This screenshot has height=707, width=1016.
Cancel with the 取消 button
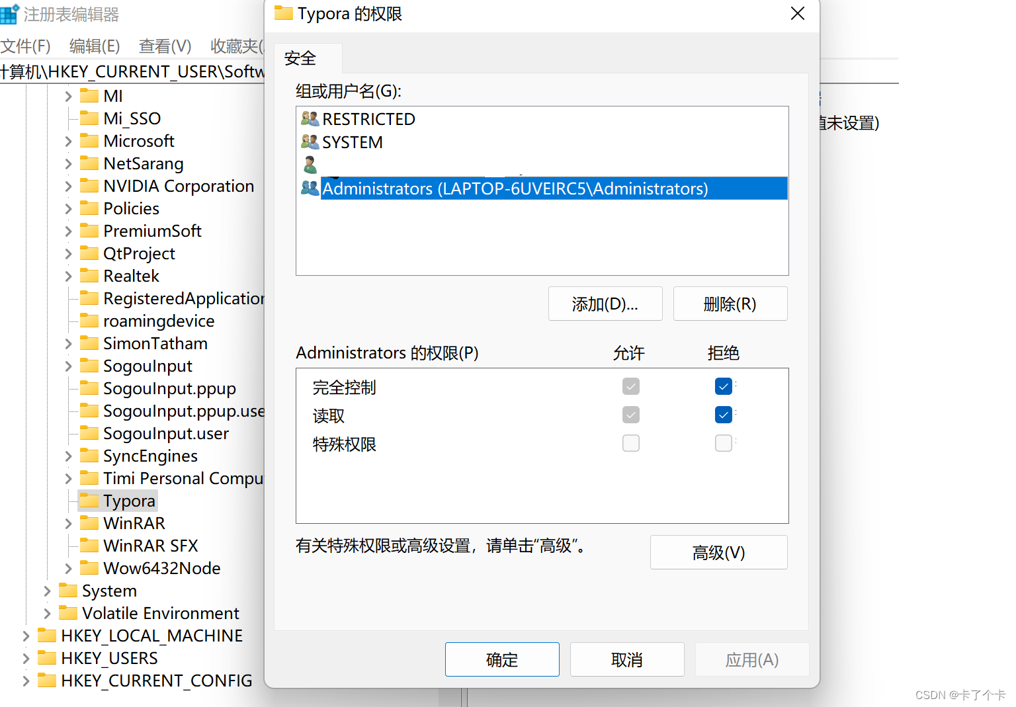coord(627,659)
